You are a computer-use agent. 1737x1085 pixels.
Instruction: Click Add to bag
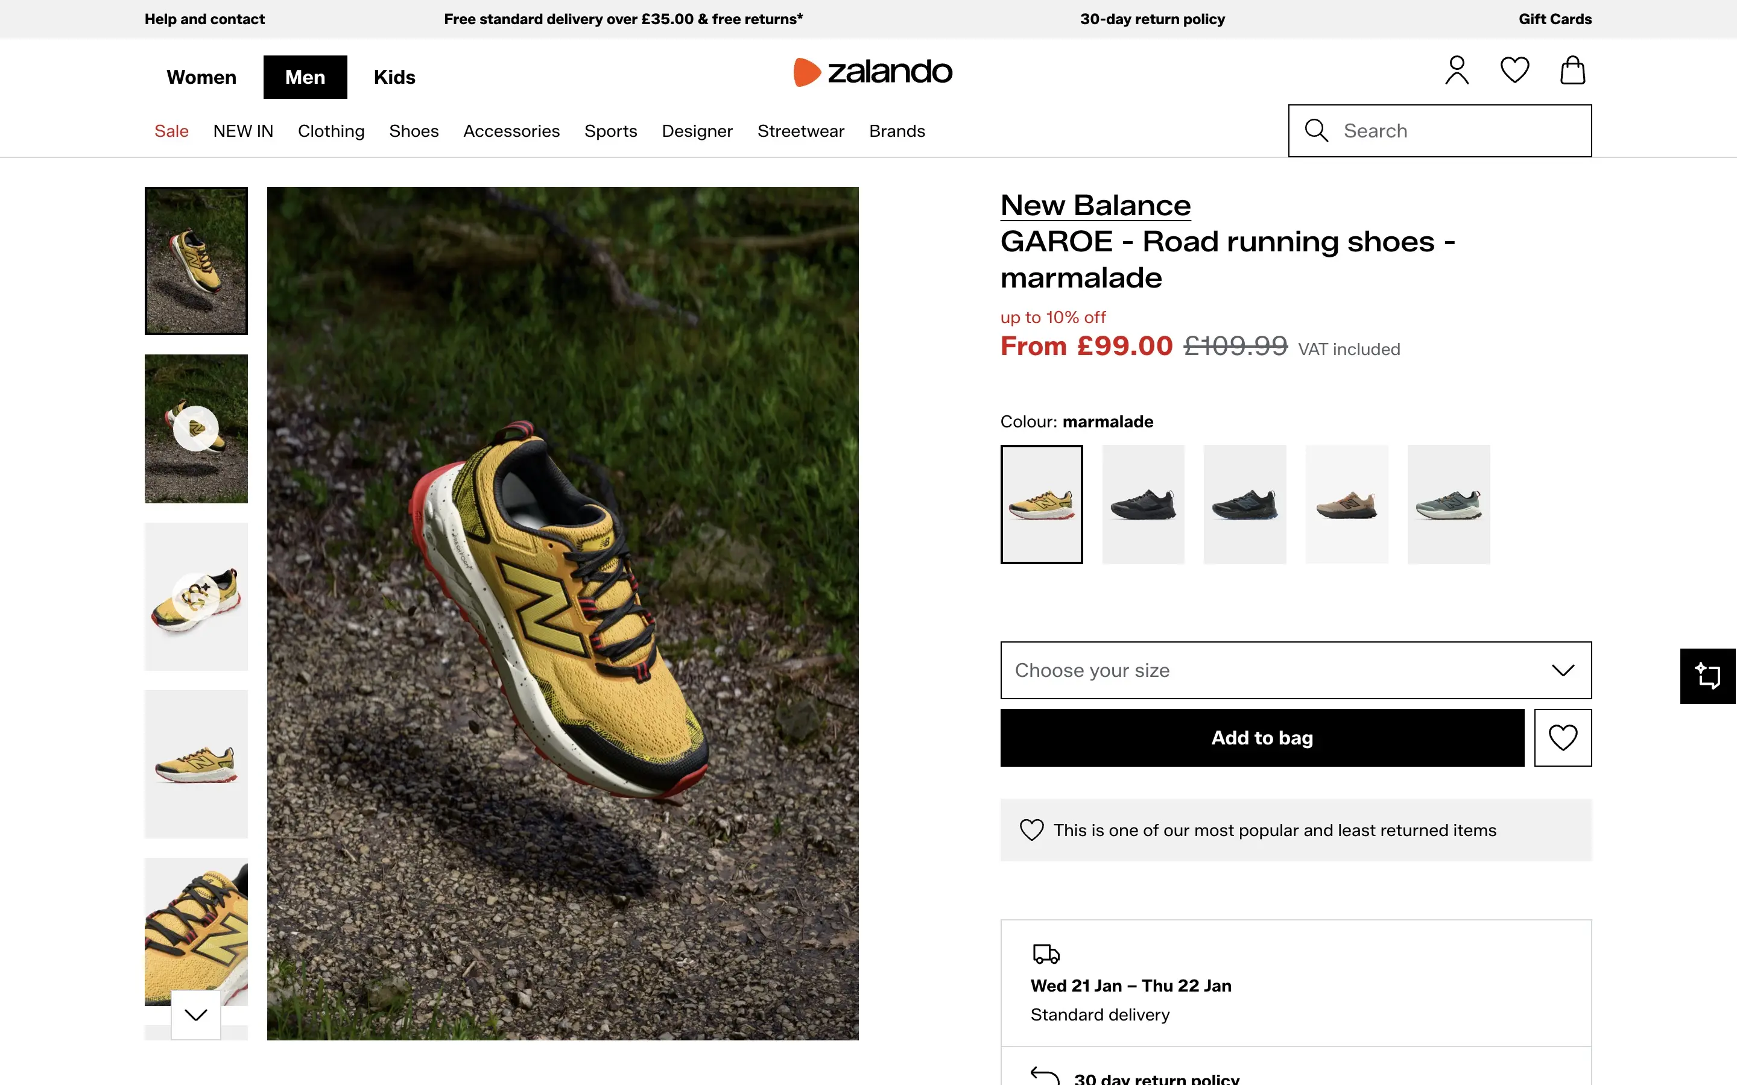pos(1262,737)
